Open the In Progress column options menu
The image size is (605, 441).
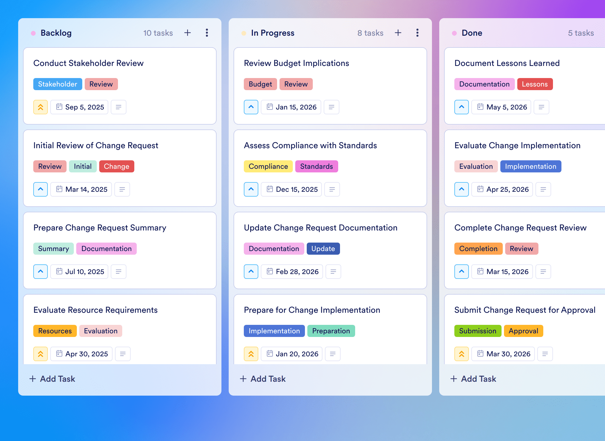click(x=417, y=33)
